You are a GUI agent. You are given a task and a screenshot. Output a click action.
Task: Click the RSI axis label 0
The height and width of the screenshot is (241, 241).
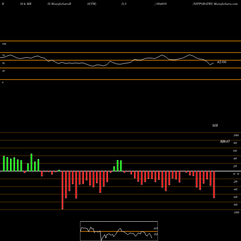point(2,82)
